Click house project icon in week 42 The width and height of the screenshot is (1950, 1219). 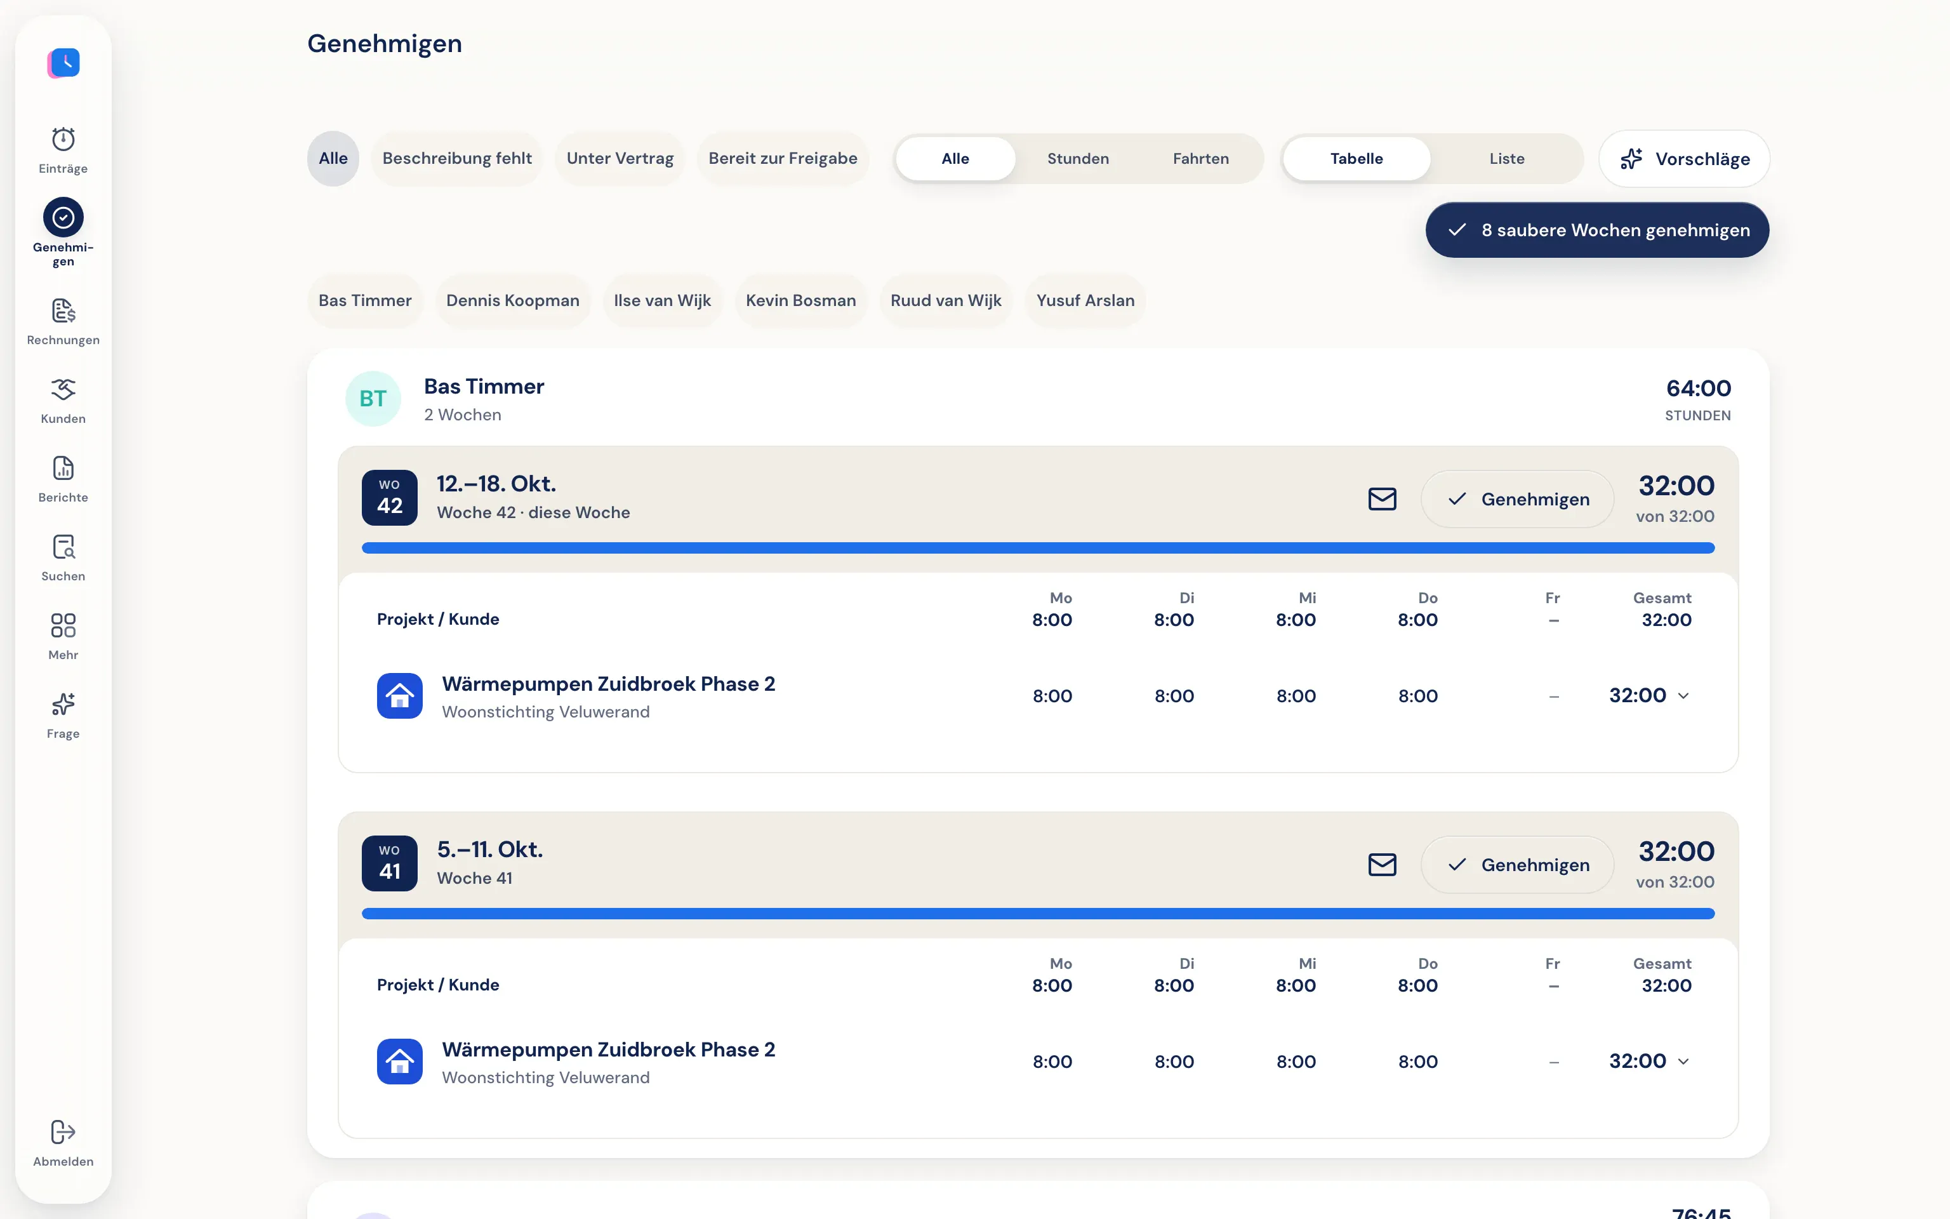400,696
